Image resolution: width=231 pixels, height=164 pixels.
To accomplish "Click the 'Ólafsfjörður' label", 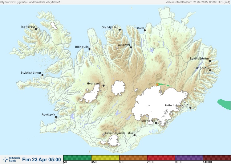I will 110,27.
